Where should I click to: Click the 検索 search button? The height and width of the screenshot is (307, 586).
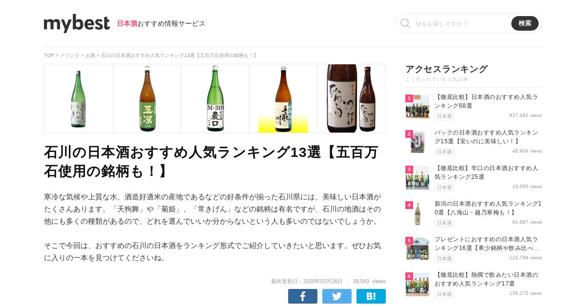coord(525,23)
